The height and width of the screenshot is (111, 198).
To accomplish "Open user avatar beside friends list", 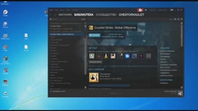I will click(180, 93).
